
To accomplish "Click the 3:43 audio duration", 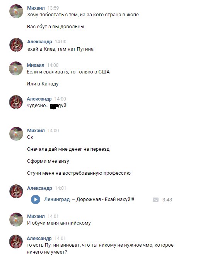I will point(167,200).
